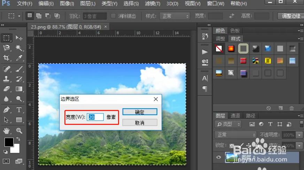This screenshot has width=304, height=170.
Task: Select the Crop tool
Action: tap(6, 58)
